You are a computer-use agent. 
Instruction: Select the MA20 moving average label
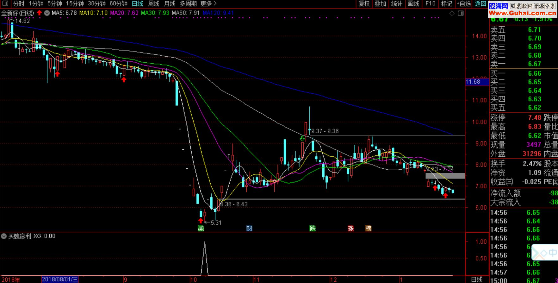click(x=124, y=13)
